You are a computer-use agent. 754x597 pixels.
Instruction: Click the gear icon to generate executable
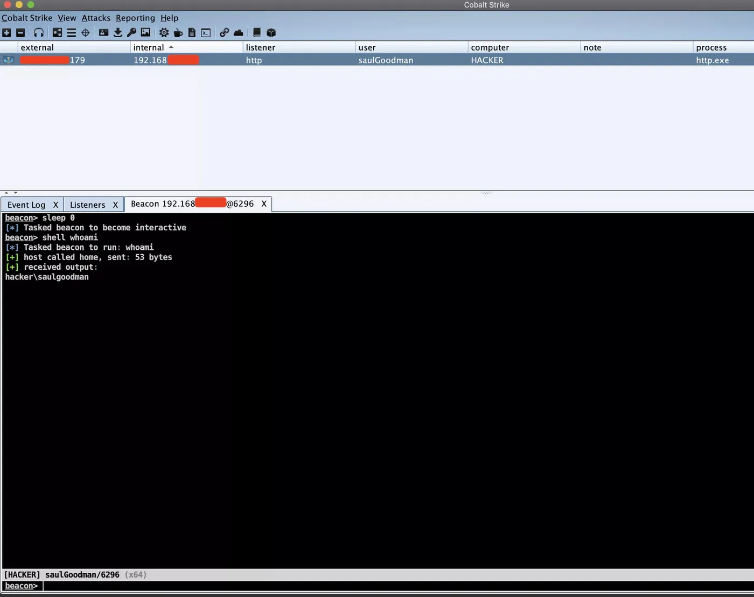pos(164,33)
